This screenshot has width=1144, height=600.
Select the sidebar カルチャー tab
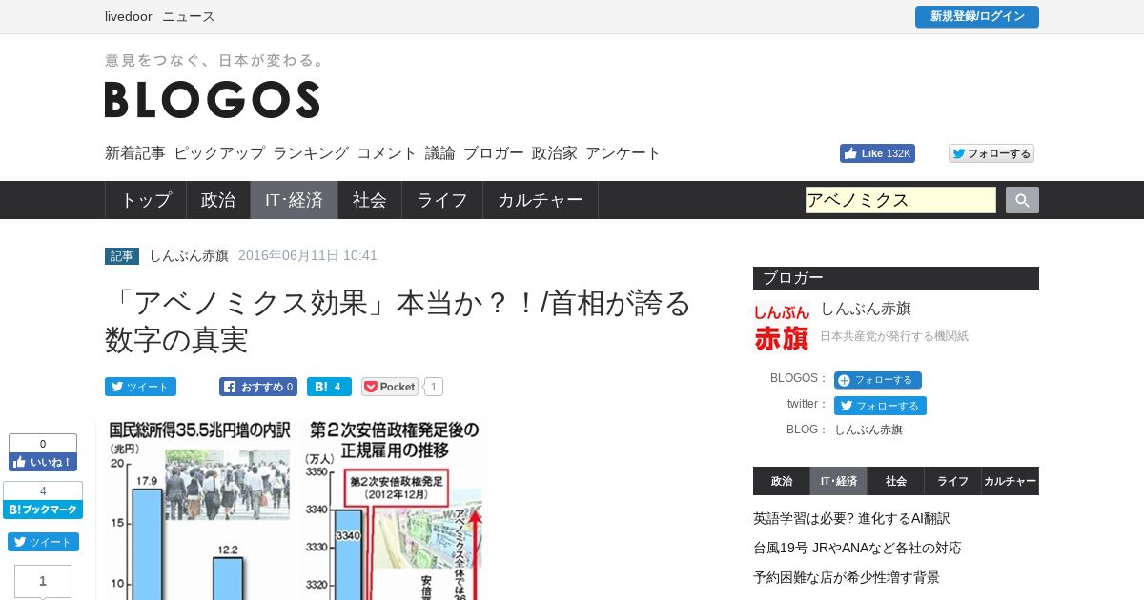[x=1011, y=481]
